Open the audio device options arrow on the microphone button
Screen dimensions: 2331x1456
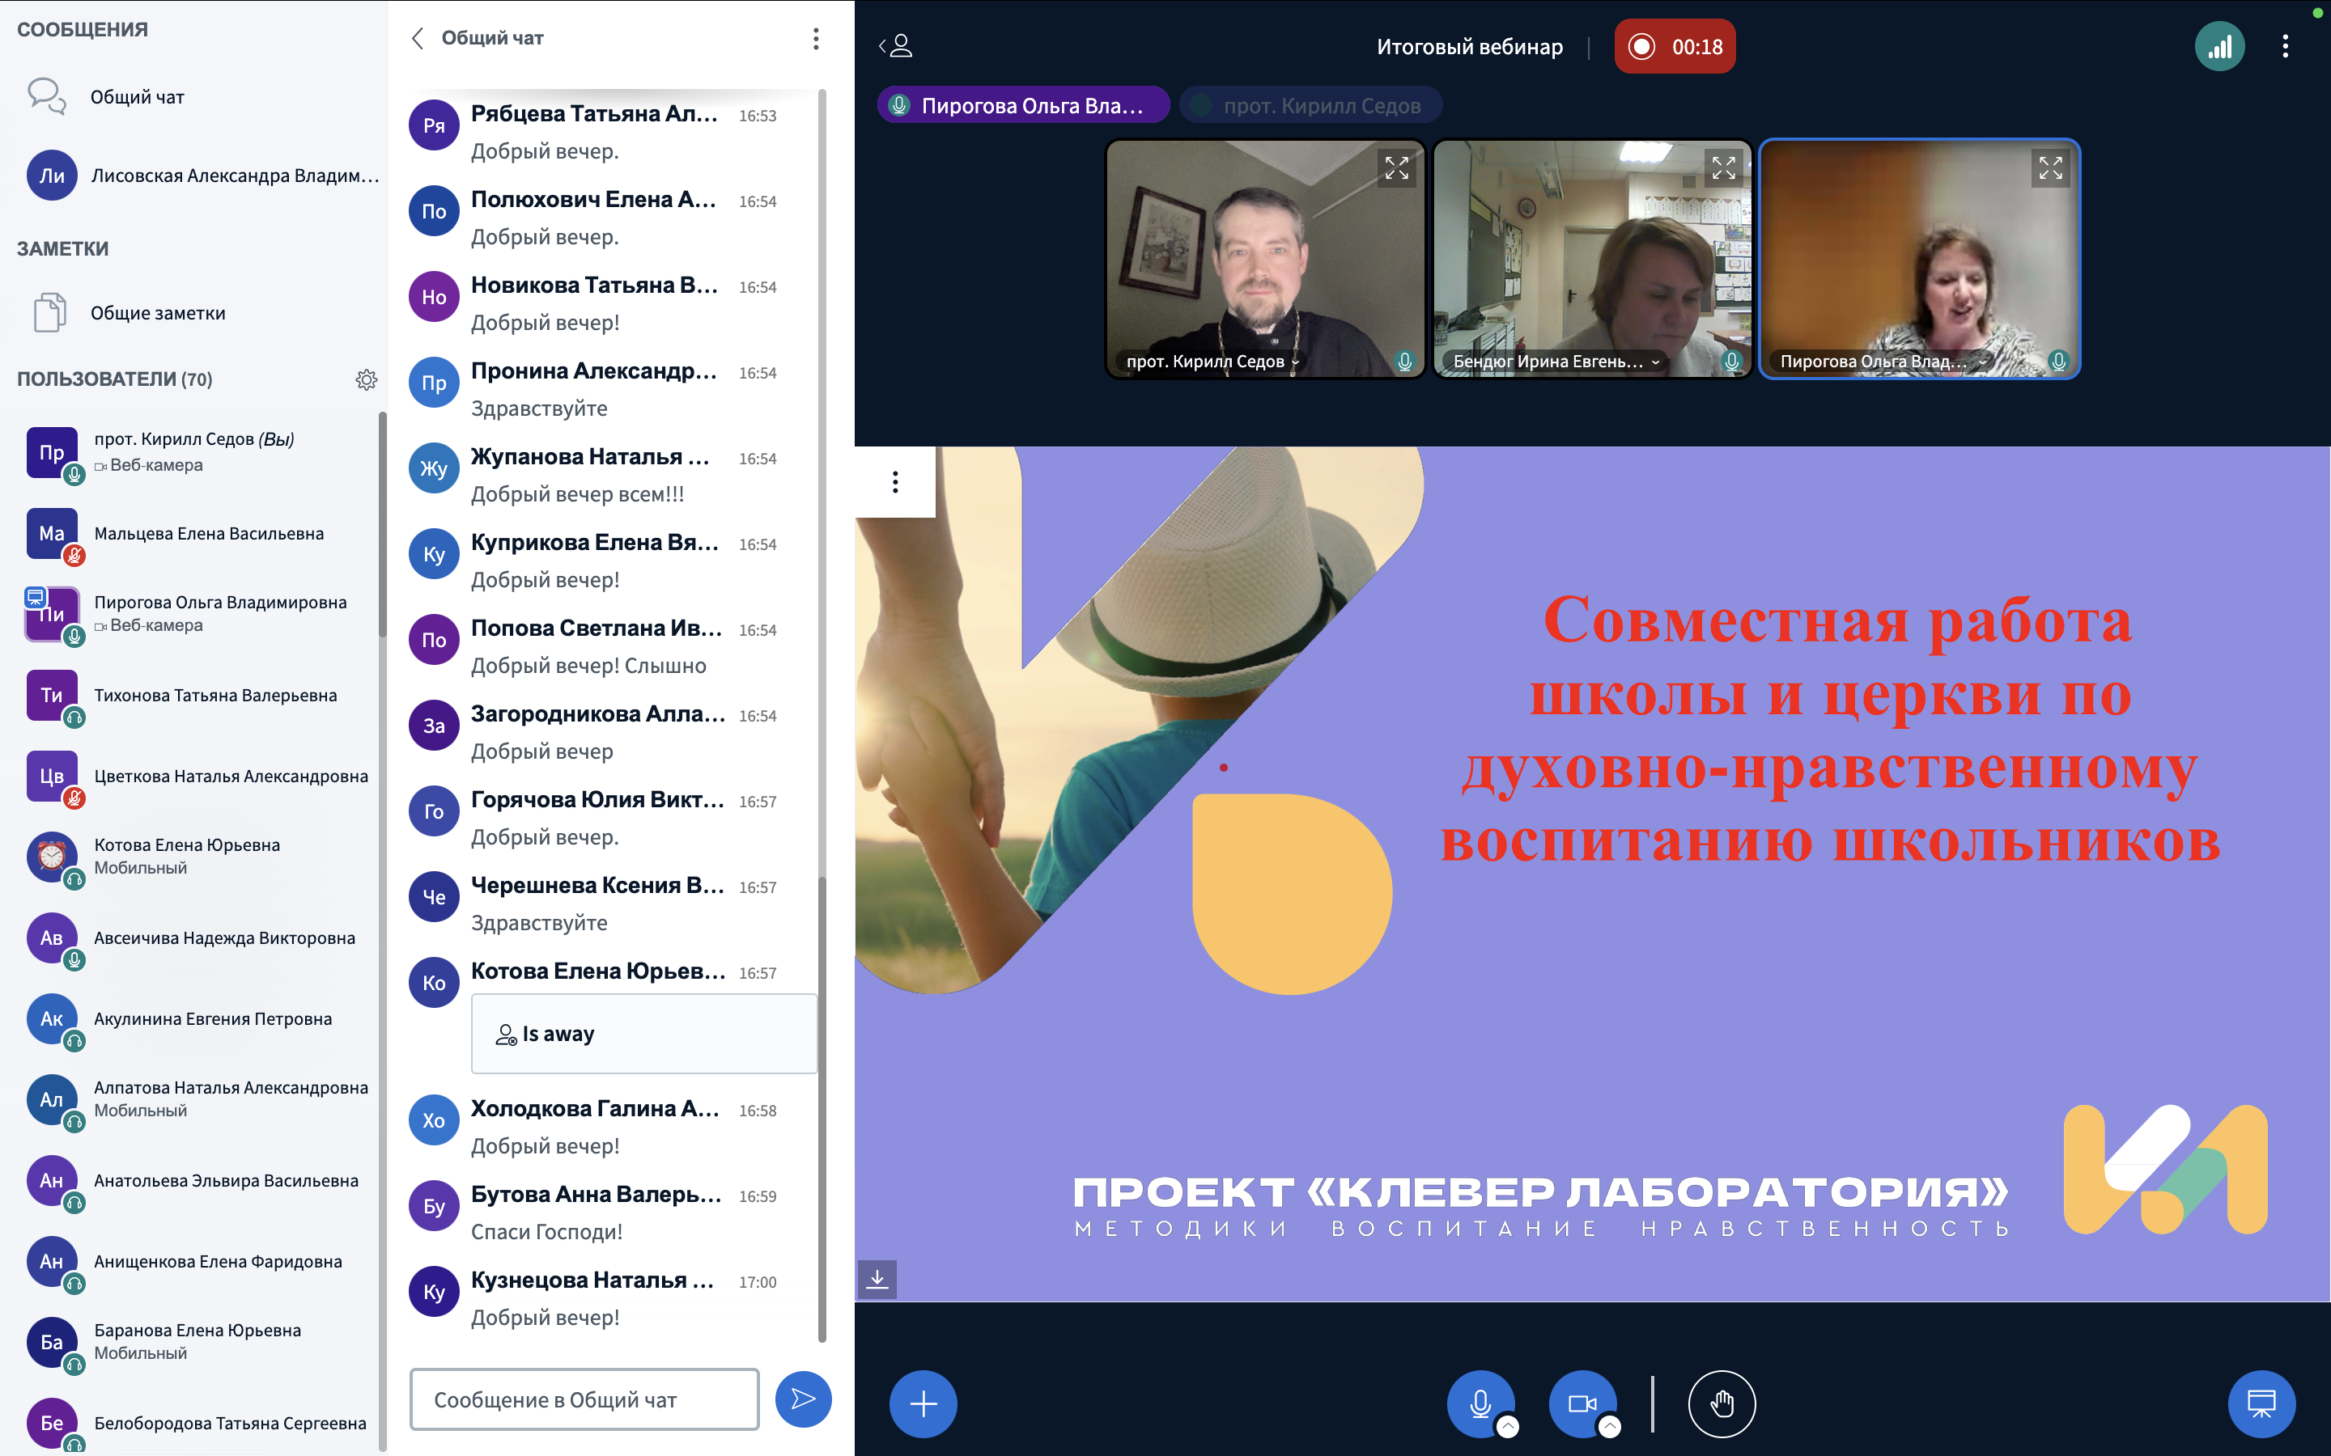tap(1509, 1427)
